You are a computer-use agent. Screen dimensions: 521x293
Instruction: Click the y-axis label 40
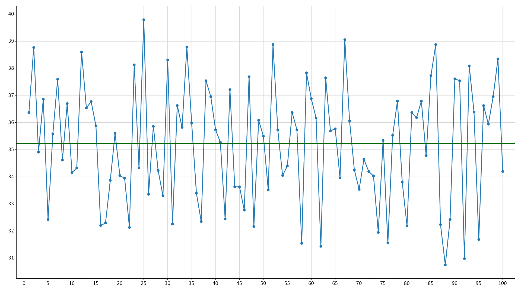pyautogui.click(x=11, y=14)
